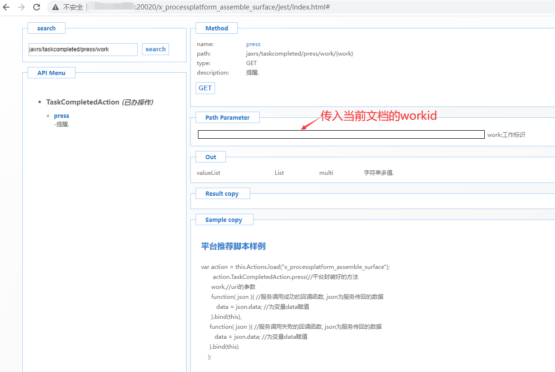This screenshot has height=372, width=555.
Task: Click the Result copy label
Action: click(x=222, y=194)
